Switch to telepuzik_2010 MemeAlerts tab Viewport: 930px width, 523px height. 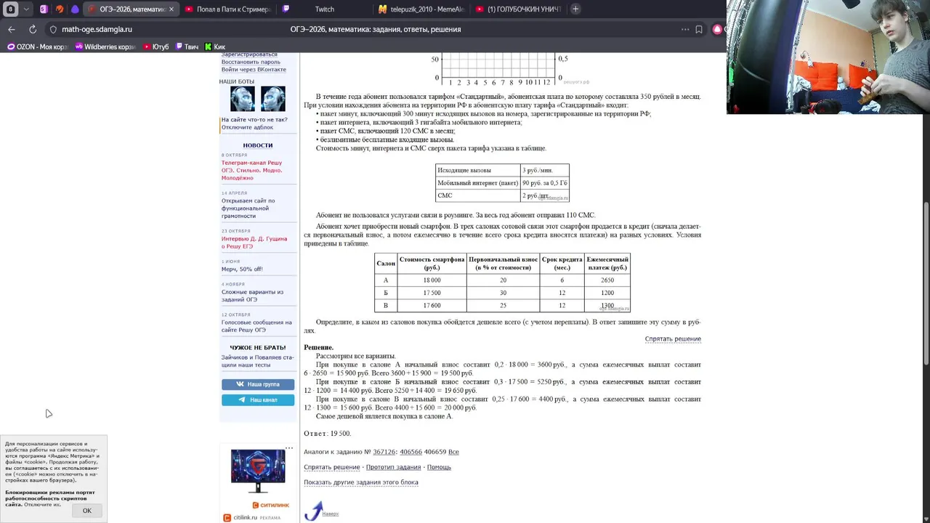click(421, 9)
